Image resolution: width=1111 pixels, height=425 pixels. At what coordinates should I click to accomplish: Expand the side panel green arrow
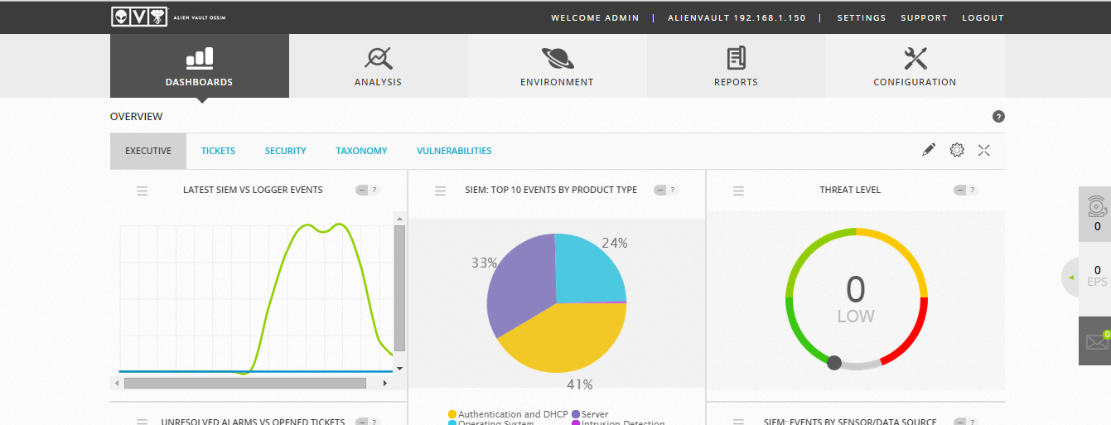point(1070,278)
